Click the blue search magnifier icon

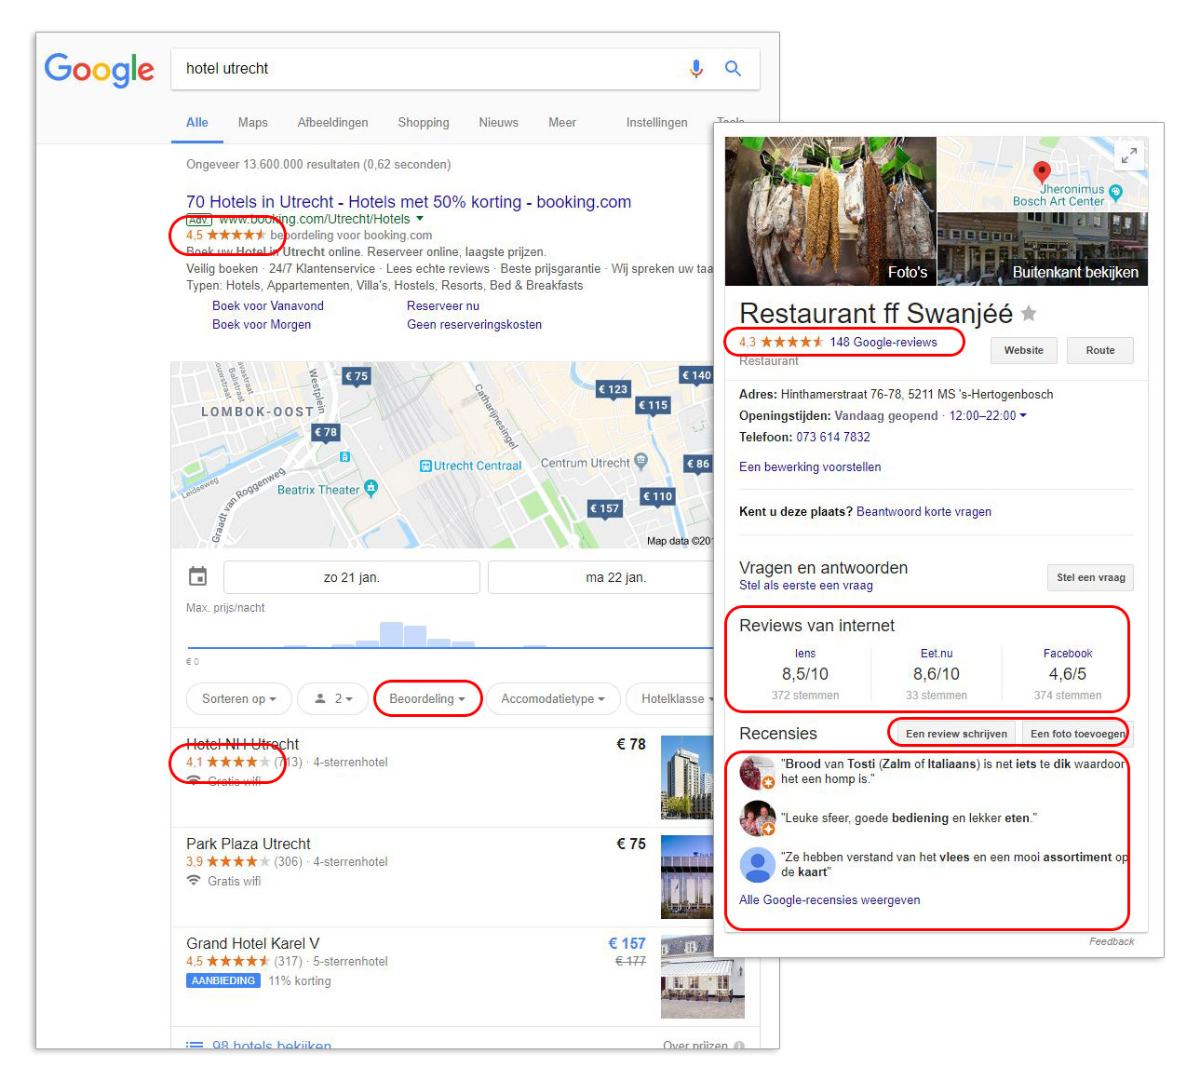point(733,69)
